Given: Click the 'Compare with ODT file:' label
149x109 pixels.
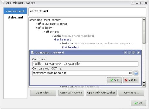Looking at the screenshot, I should click(47, 68).
